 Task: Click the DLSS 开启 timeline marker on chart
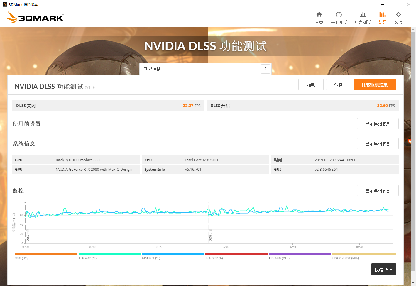(x=210, y=235)
